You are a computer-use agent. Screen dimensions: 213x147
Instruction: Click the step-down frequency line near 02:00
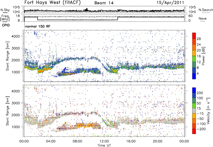(38, 18)
